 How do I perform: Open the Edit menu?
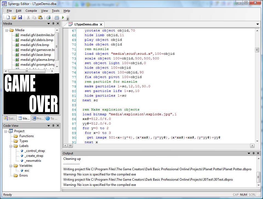click(18, 11)
